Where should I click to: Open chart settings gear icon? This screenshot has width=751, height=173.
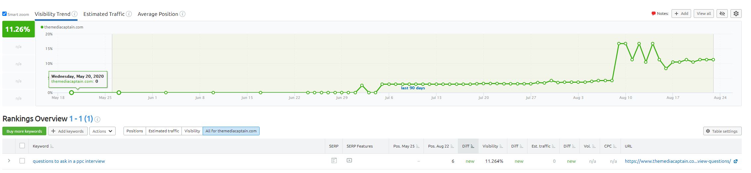[736, 14]
